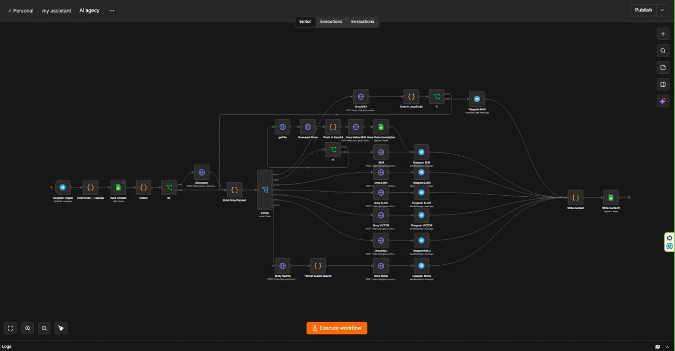Select the SEM HTTP request node
The image size is (675, 351).
[381, 152]
